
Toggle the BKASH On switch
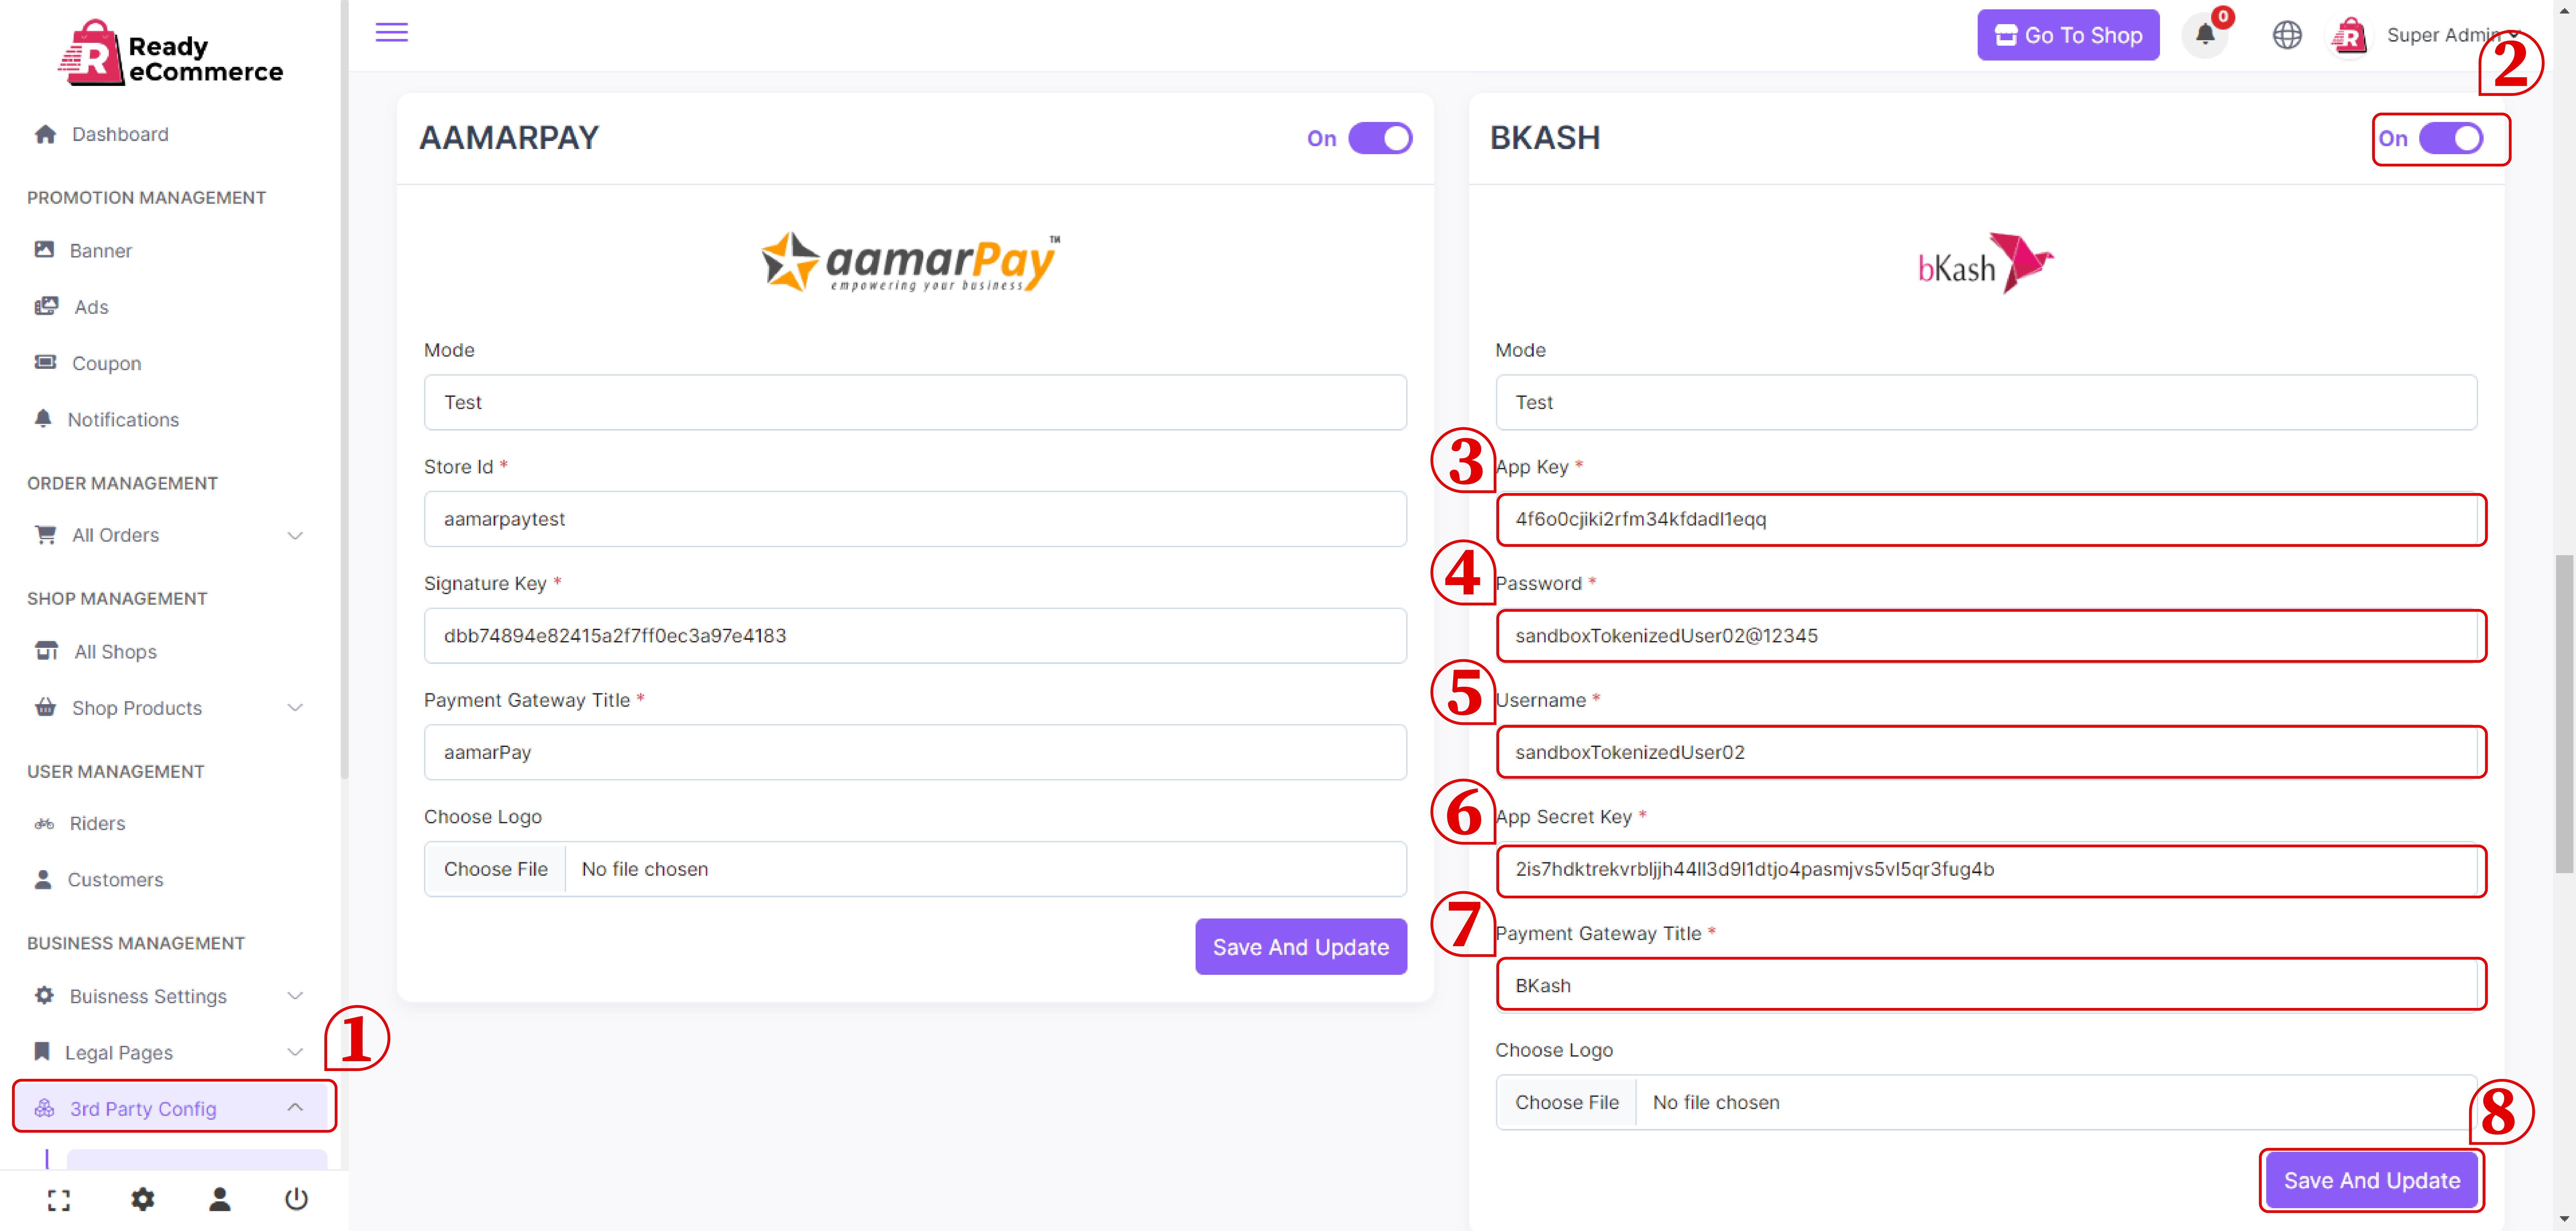(x=2451, y=138)
